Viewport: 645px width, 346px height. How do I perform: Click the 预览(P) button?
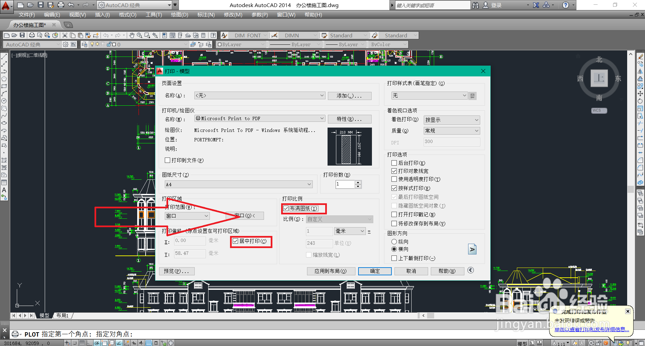coord(177,271)
